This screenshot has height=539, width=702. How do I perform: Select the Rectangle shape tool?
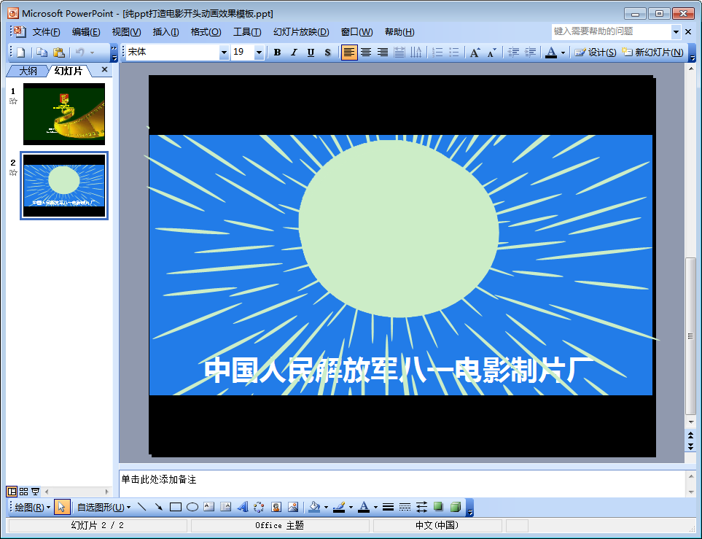176,507
